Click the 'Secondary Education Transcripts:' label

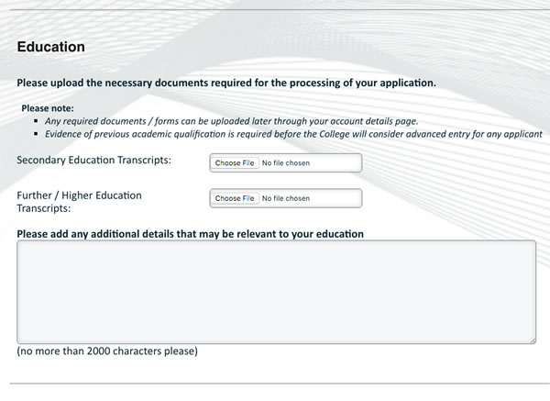click(x=94, y=160)
